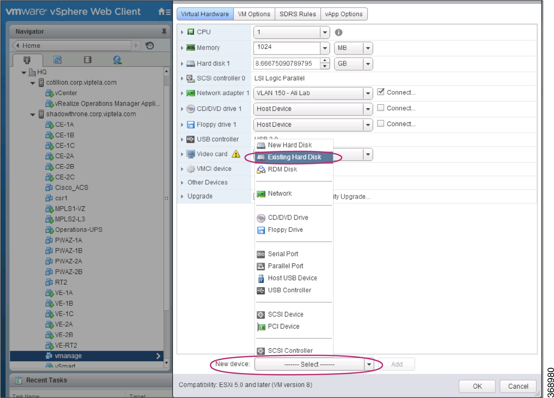Image resolution: width=554 pixels, height=398 pixels.
Task: Choose RDM Disk from device menu
Action: [294, 169]
